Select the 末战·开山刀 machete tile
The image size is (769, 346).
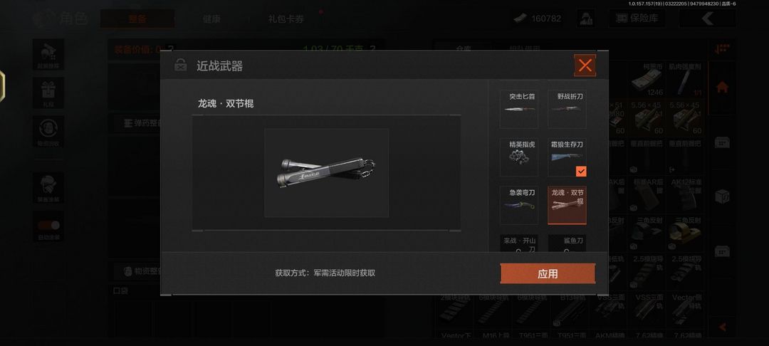coord(518,243)
